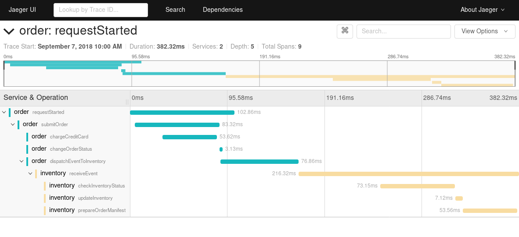Image resolution: width=519 pixels, height=237 pixels.
Task: Open the Dependencies page
Action: [x=223, y=10]
